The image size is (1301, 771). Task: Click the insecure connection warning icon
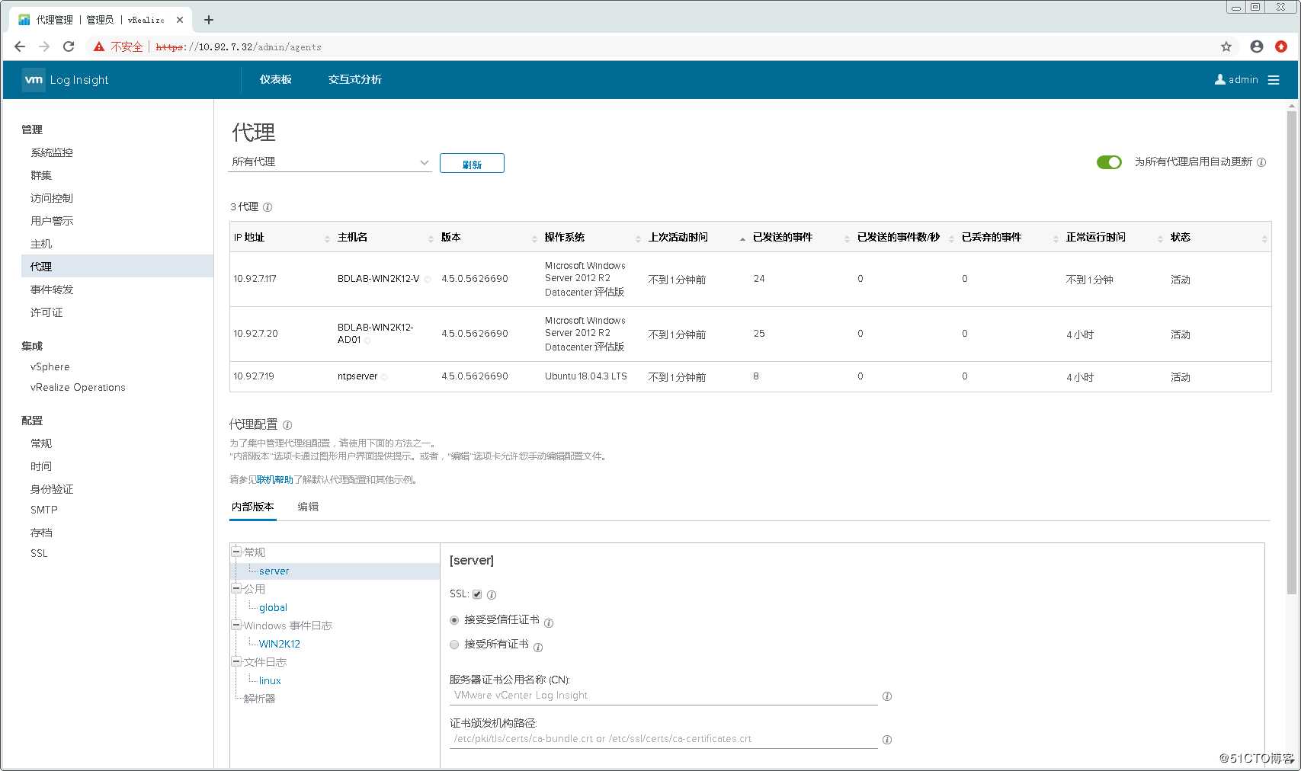(x=99, y=46)
